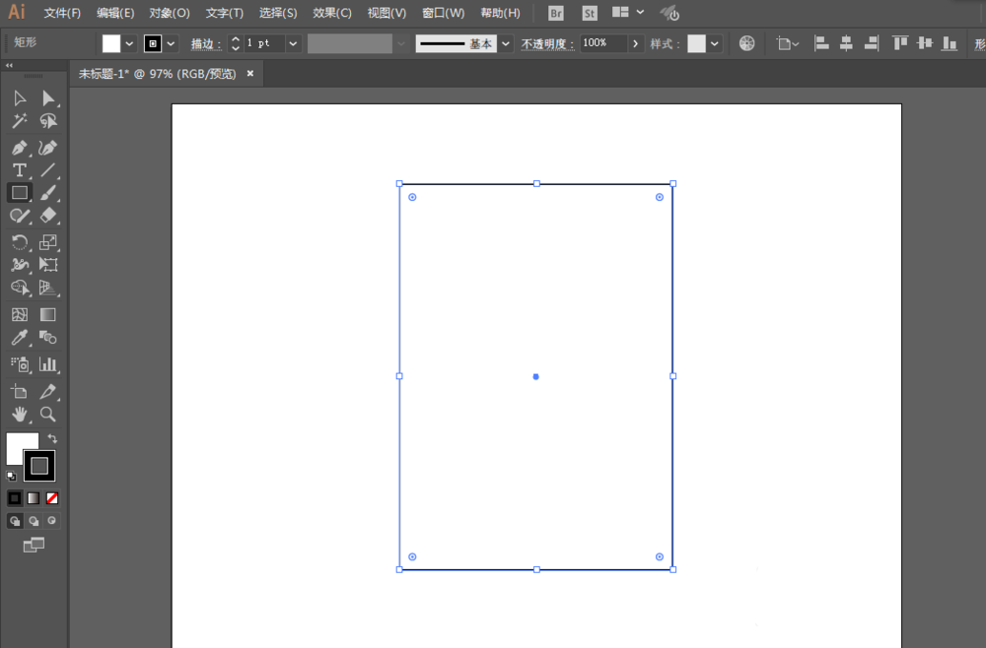This screenshot has height=648, width=986.
Task: Open the graphic style dropdown
Action: tap(714, 44)
